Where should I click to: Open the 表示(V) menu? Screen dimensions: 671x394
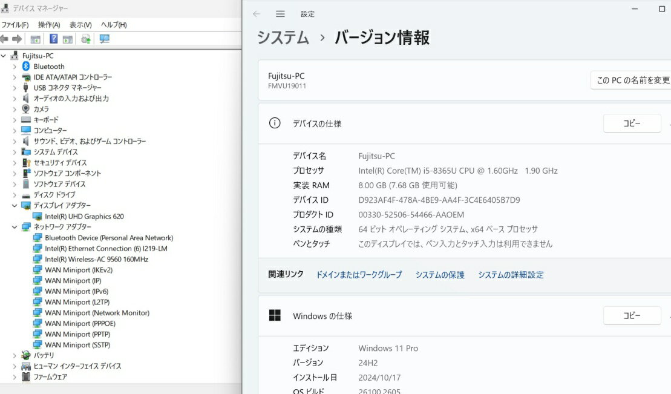(x=80, y=25)
